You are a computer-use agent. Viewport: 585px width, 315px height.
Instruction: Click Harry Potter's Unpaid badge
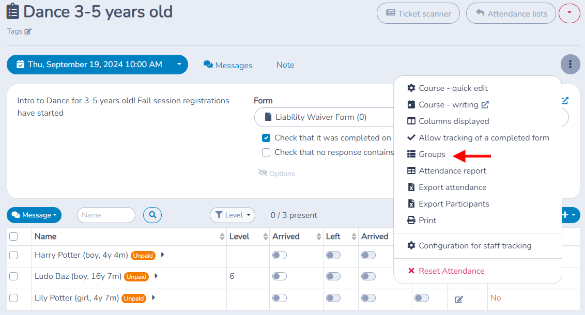point(143,255)
